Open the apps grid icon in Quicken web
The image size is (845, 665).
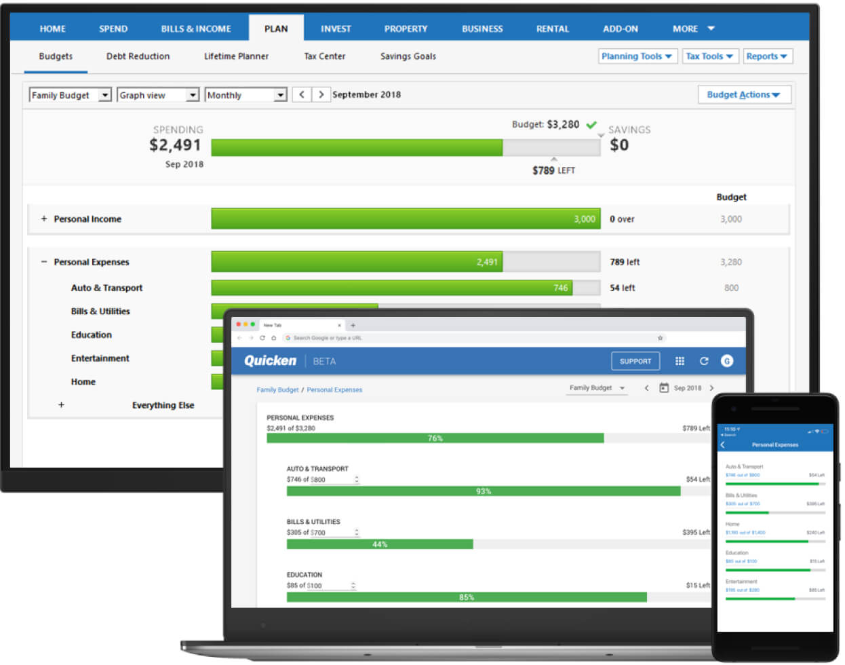(680, 361)
